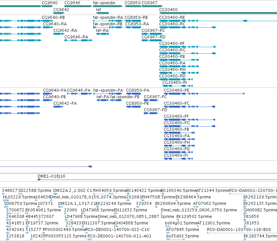This screenshot has width=277, height=241.
Task: Click the CG30460-RG transcript label
Action: [173, 50]
